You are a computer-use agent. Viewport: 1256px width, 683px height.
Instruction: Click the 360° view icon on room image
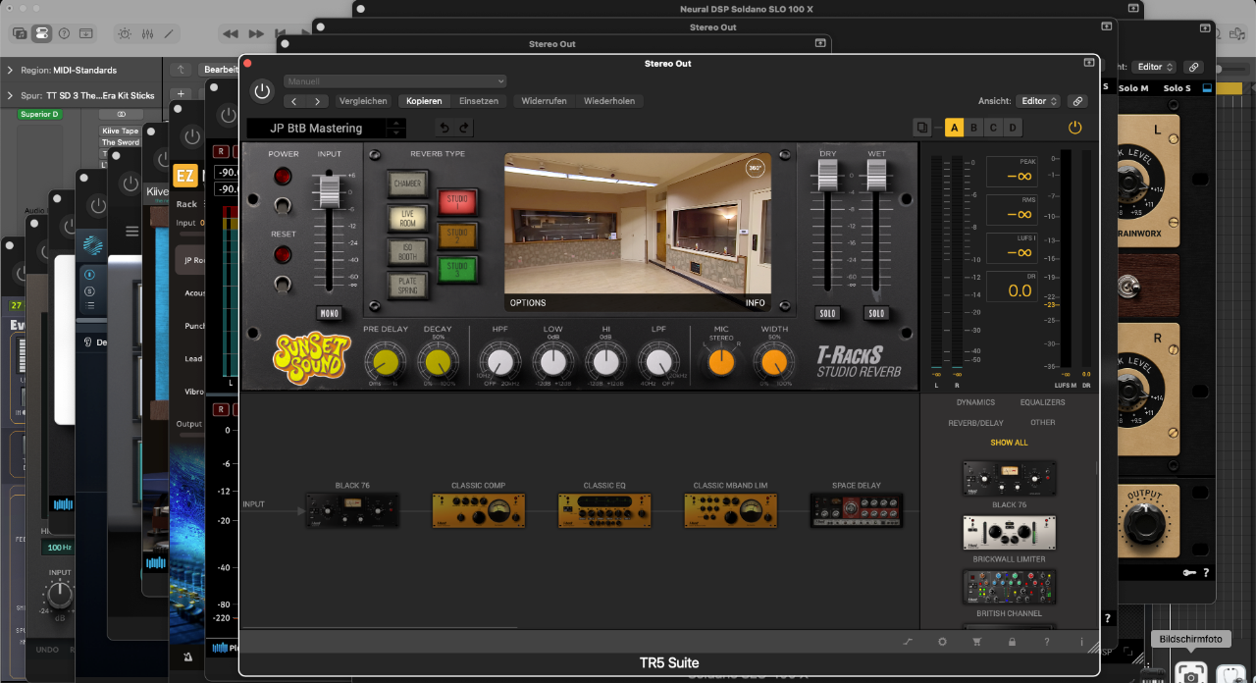pos(755,168)
